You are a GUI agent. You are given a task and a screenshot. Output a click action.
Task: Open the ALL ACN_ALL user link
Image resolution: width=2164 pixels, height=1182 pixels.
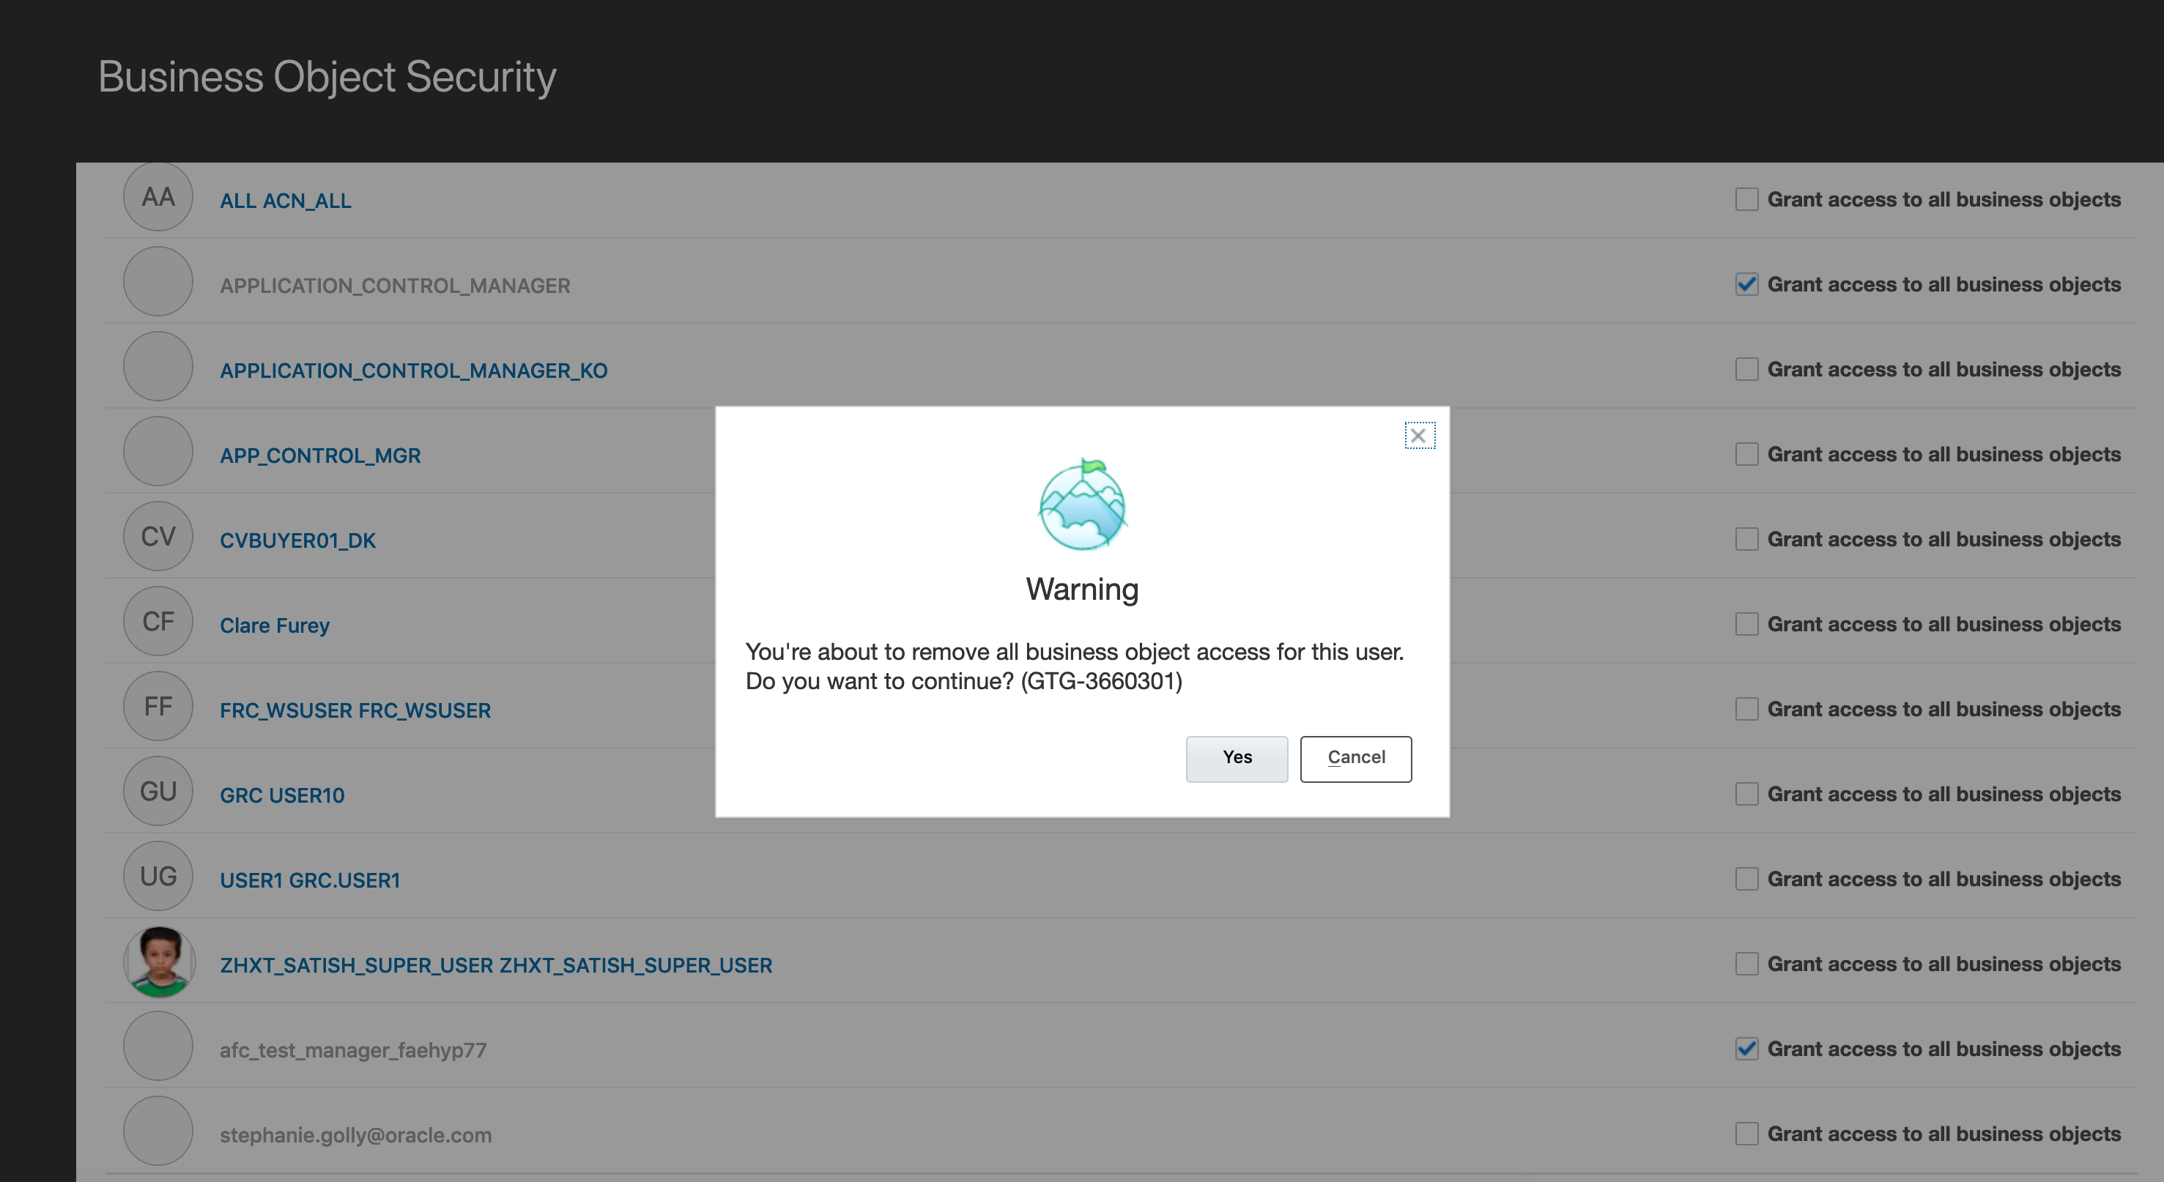(286, 201)
